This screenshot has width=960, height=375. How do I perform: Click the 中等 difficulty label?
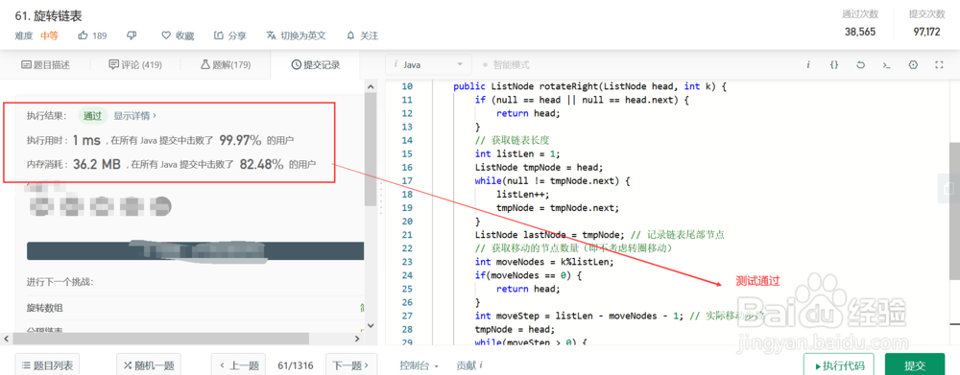click(50, 35)
